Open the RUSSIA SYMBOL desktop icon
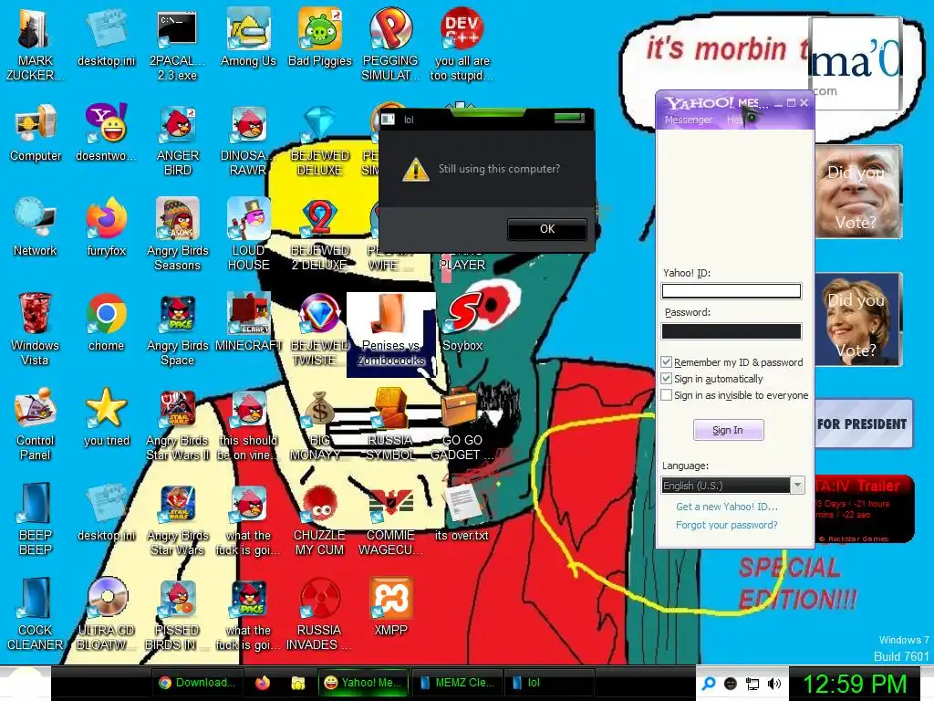 (390, 424)
